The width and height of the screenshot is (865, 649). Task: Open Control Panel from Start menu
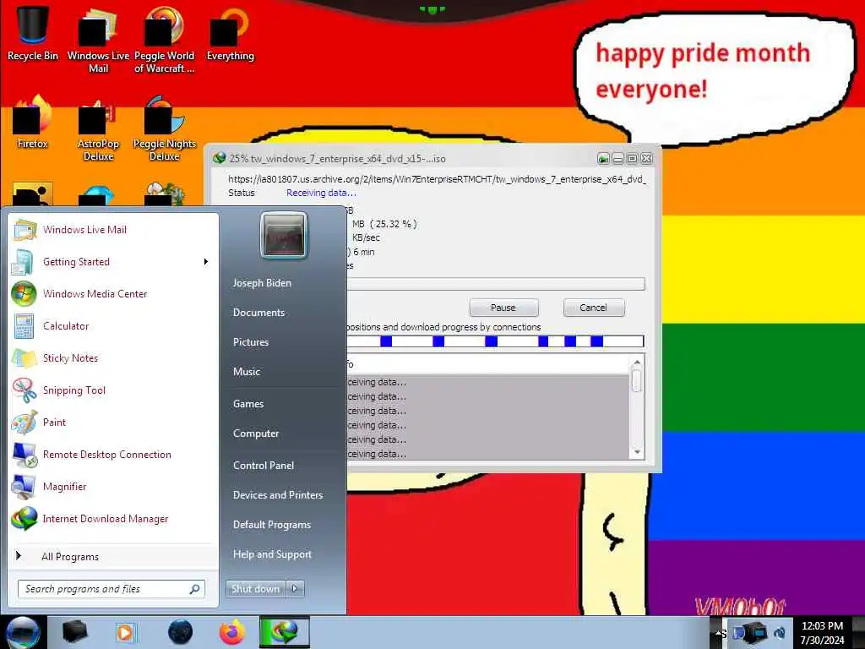coord(264,466)
